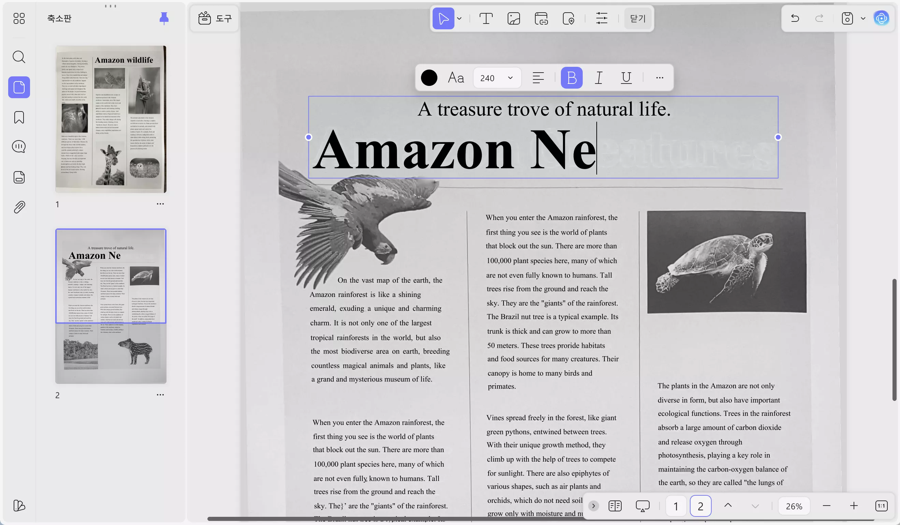Toggle Underline formatting
900x525 pixels.
click(x=626, y=77)
